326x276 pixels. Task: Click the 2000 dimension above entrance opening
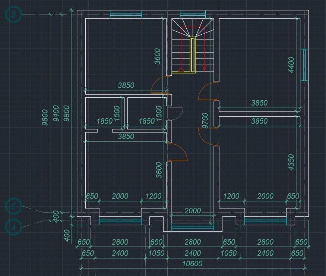coord(193,211)
